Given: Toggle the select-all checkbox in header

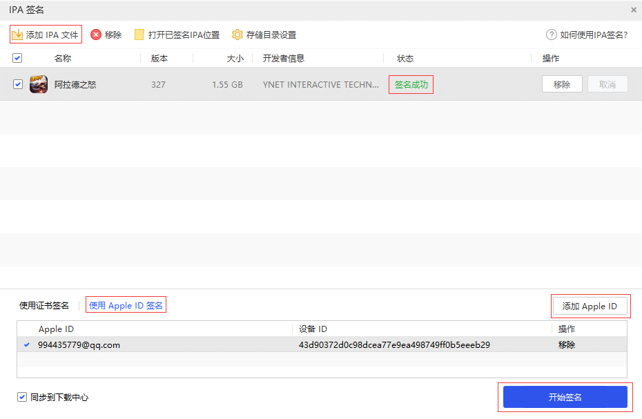Looking at the screenshot, I should (17, 58).
